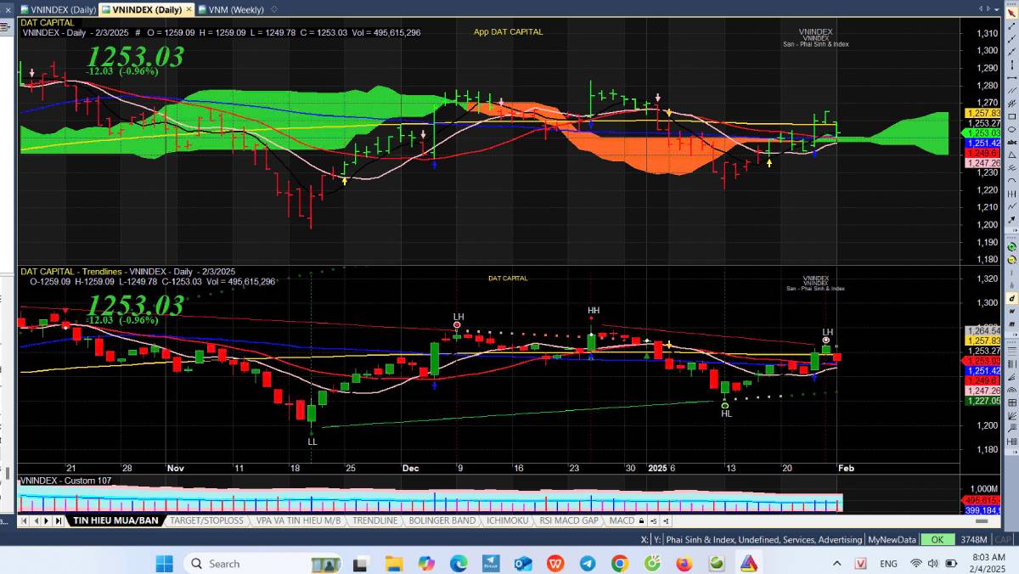Screen dimensions: 1019x574
Task: Select the arrow pointer tool
Action: [x=1011, y=13]
